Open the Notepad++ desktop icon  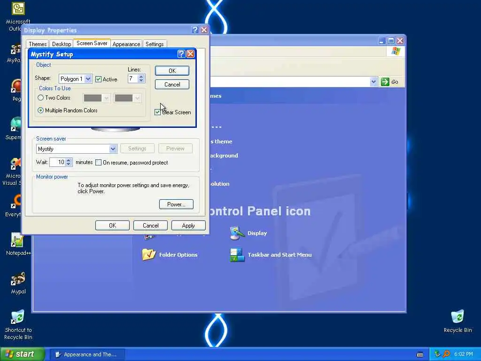pyautogui.click(x=17, y=240)
